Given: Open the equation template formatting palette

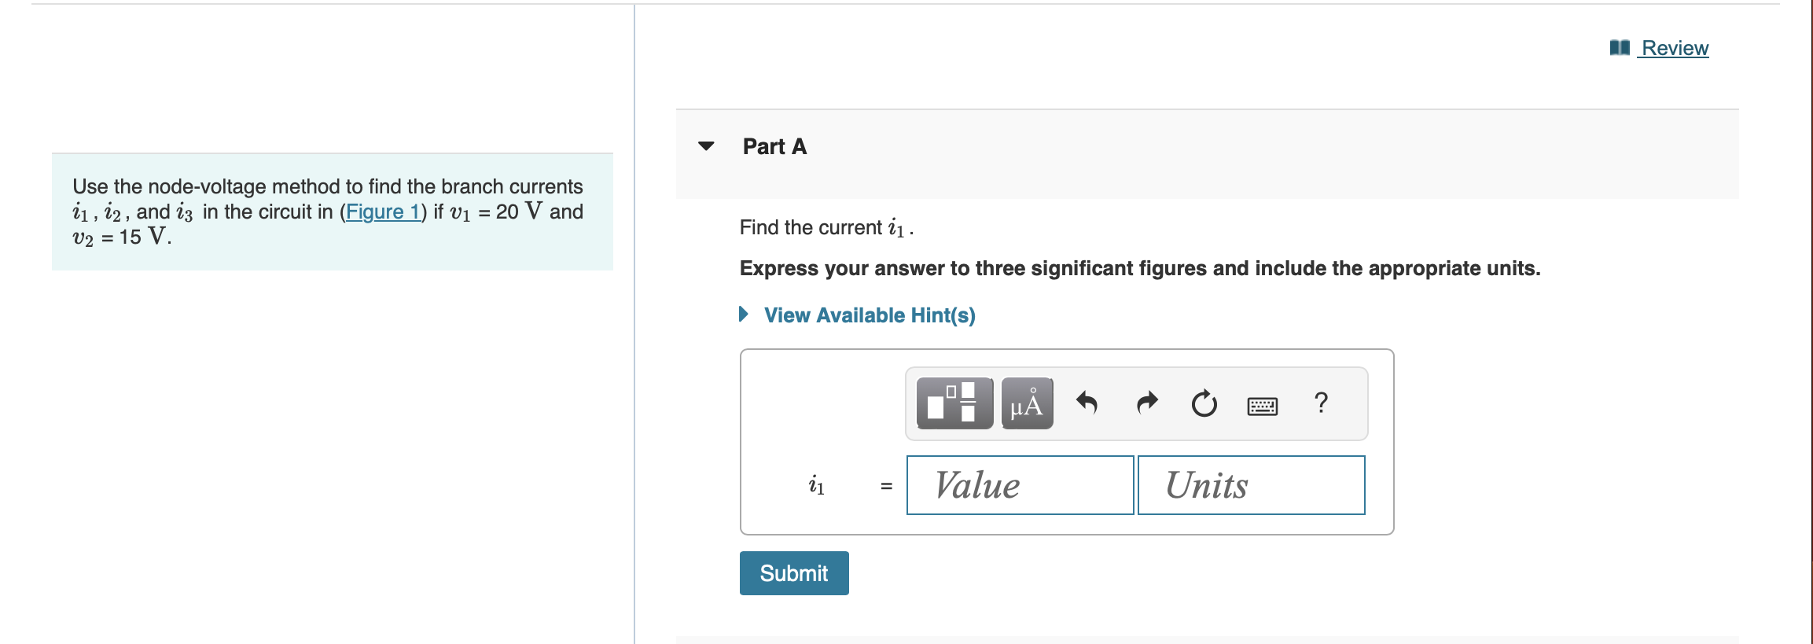Looking at the screenshot, I should [x=956, y=404].
